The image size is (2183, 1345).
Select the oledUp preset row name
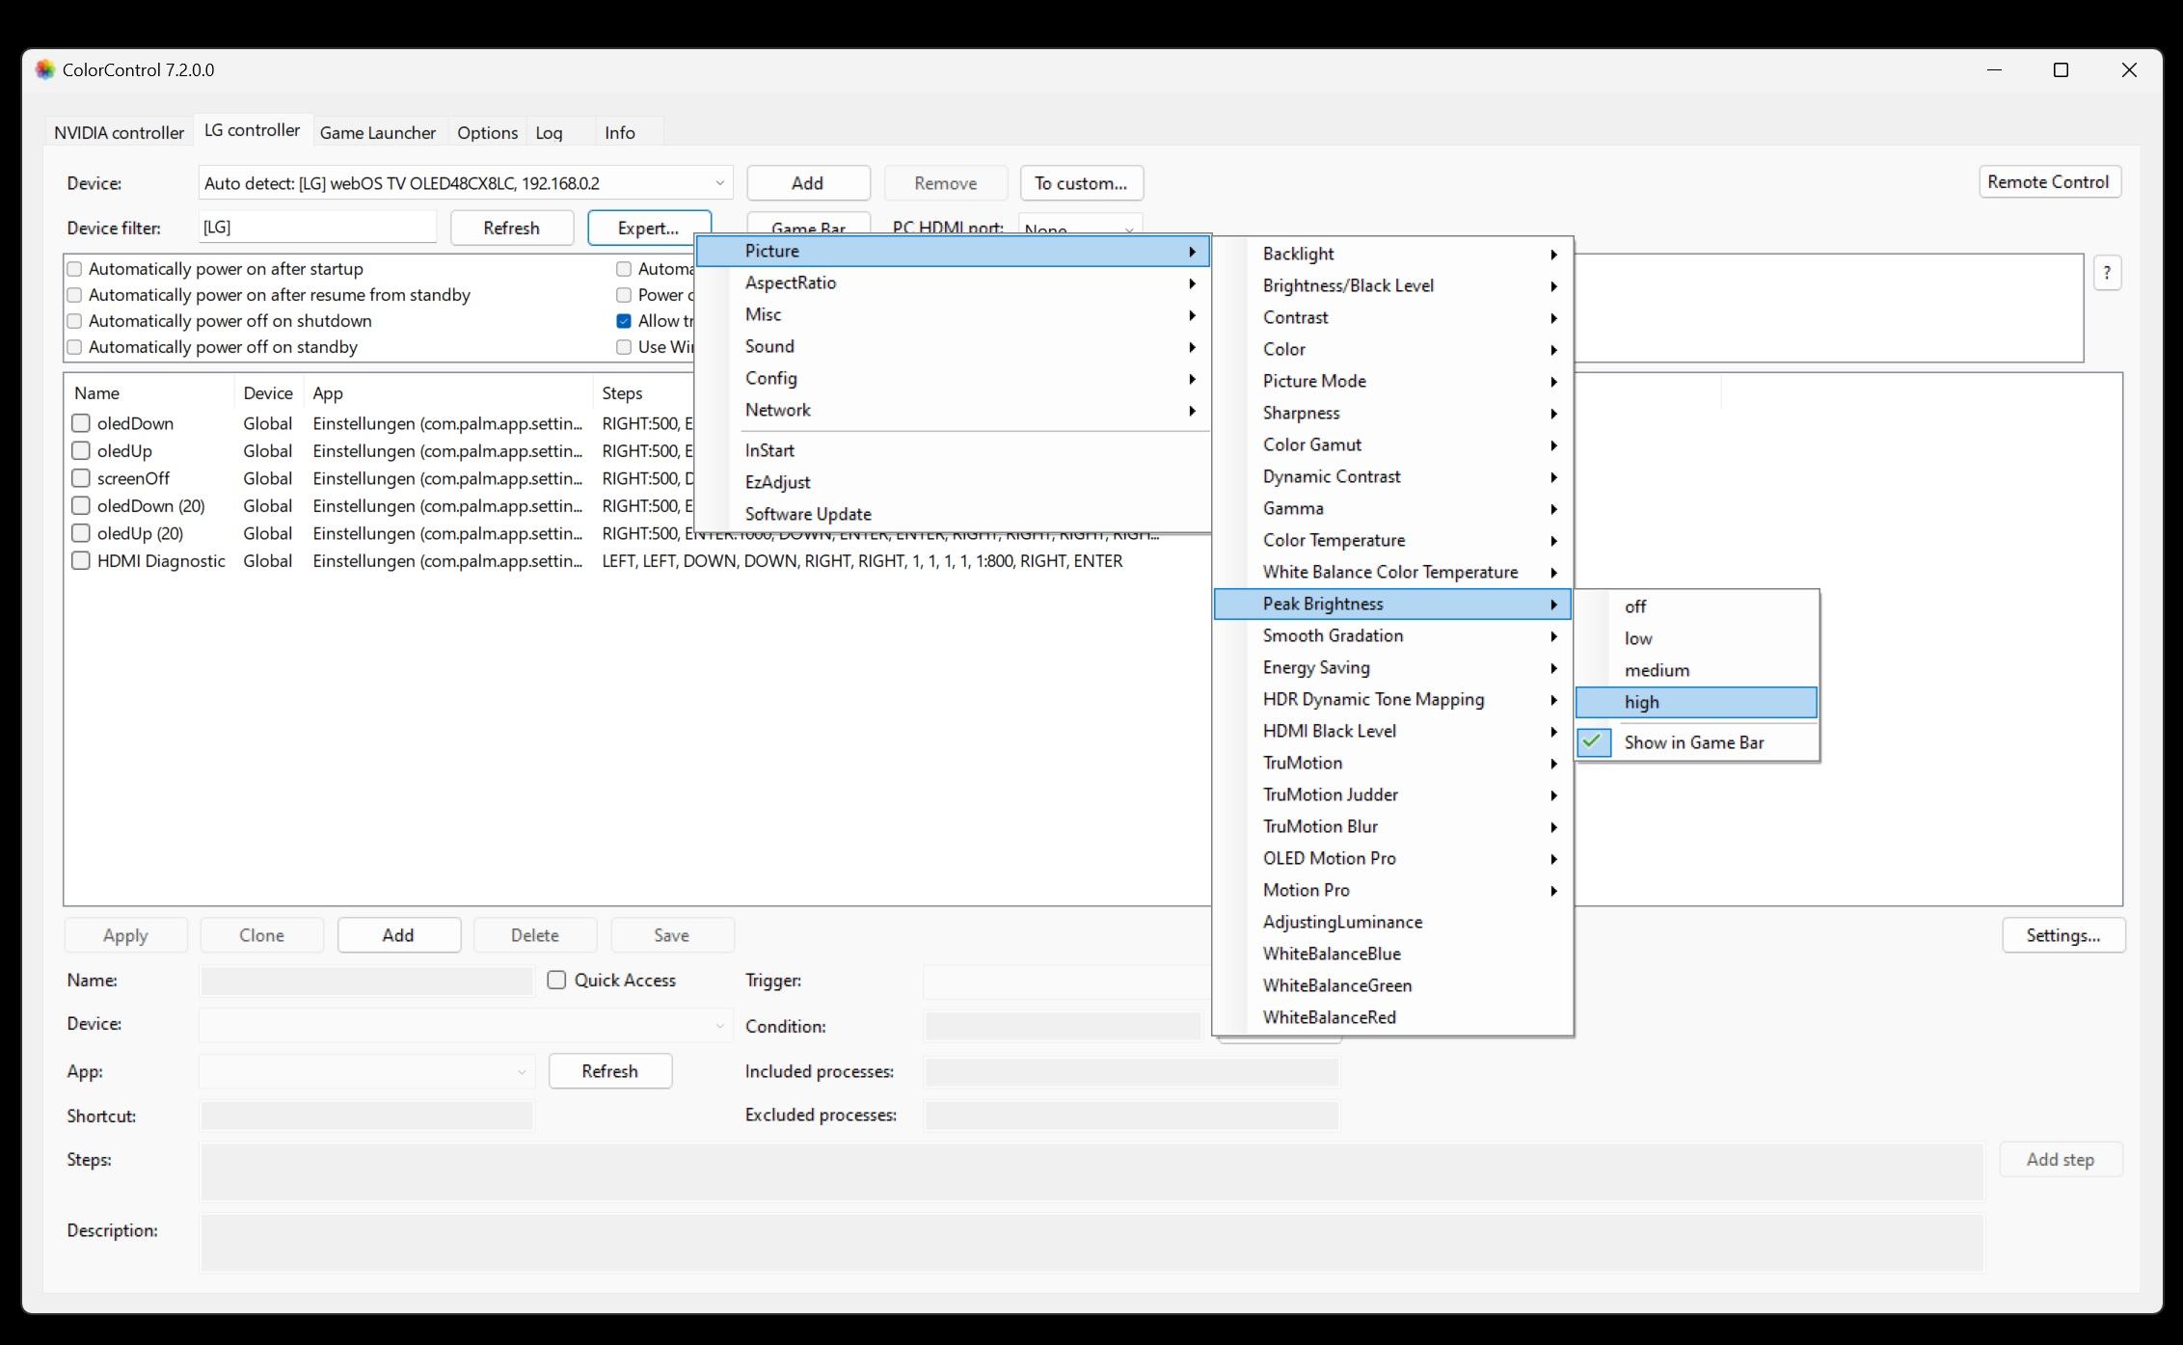click(124, 450)
